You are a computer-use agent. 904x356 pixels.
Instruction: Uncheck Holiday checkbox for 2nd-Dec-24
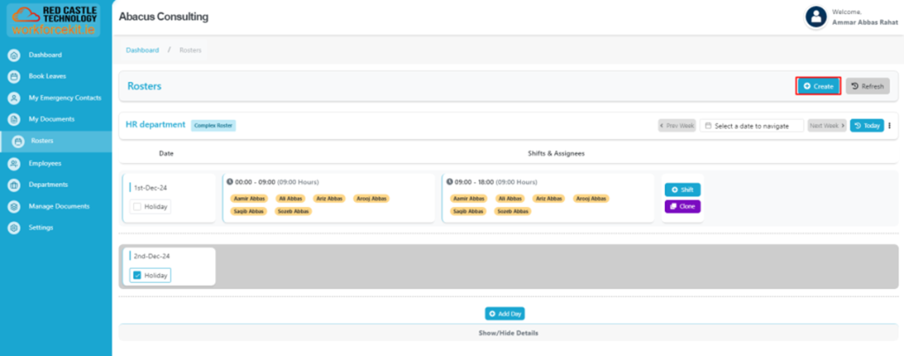click(x=137, y=275)
